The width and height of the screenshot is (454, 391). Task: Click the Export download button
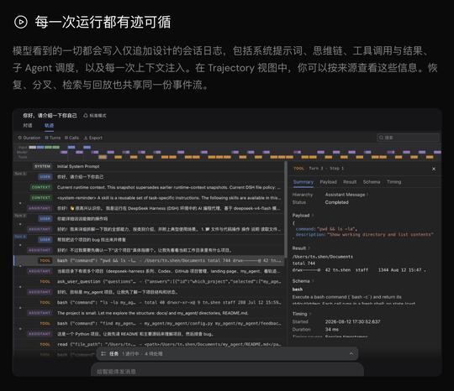coord(93,138)
